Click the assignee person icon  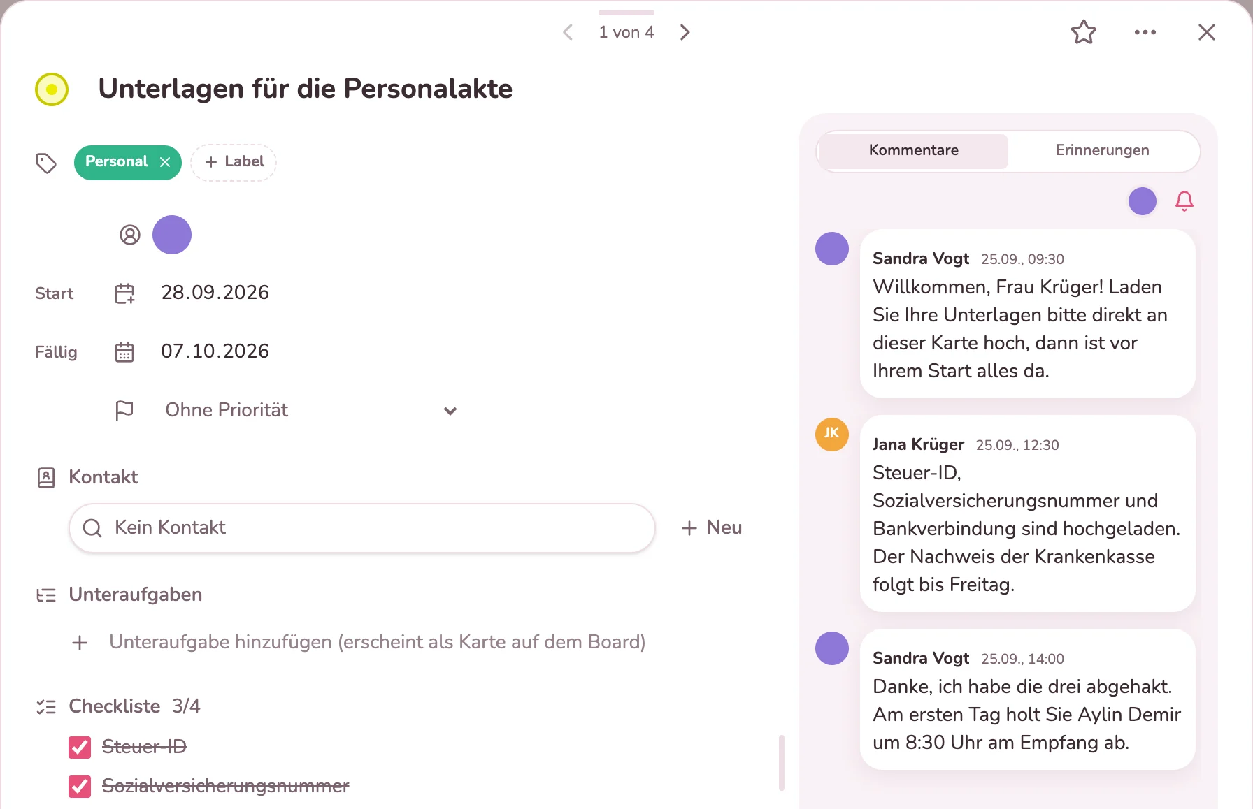click(130, 235)
